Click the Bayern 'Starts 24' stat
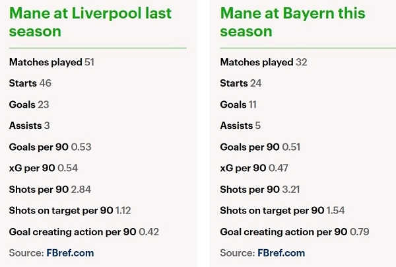 point(240,83)
